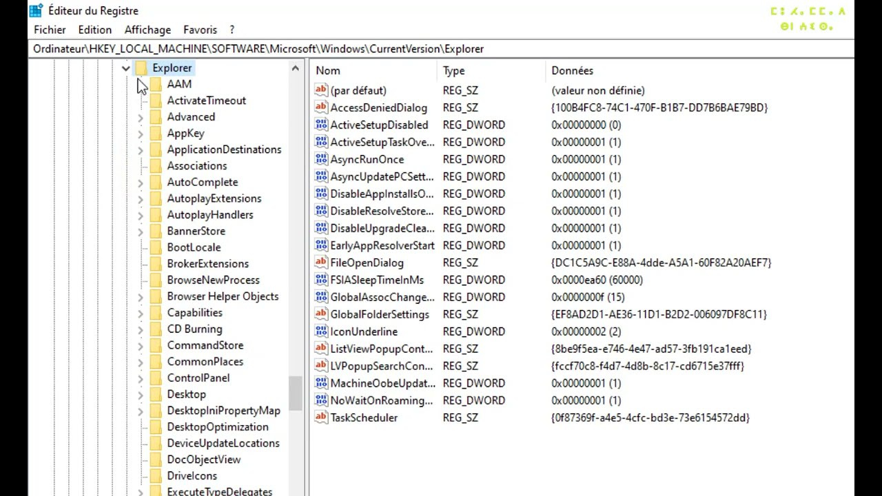882x496 pixels.
Task: Select the AutoplayExtensions tree key
Action: click(x=214, y=198)
